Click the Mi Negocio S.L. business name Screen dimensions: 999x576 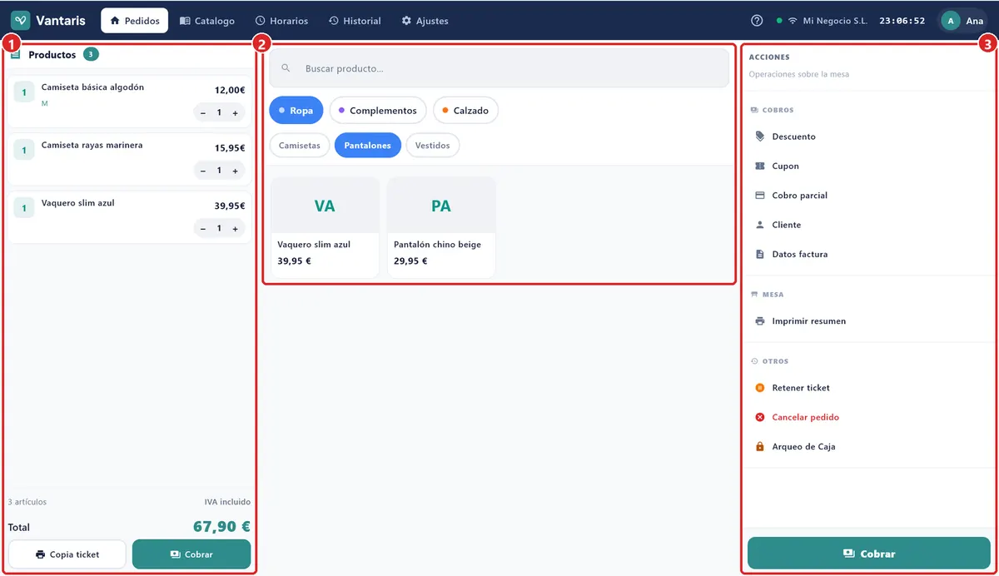(x=835, y=21)
